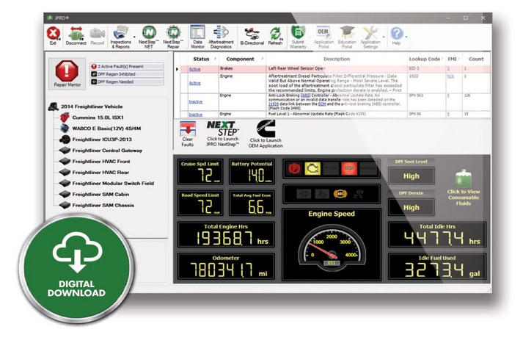Select WABCO E Basic(12V) 4S/4M
This screenshot has height=354, width=523.
[x=106, y=129]
